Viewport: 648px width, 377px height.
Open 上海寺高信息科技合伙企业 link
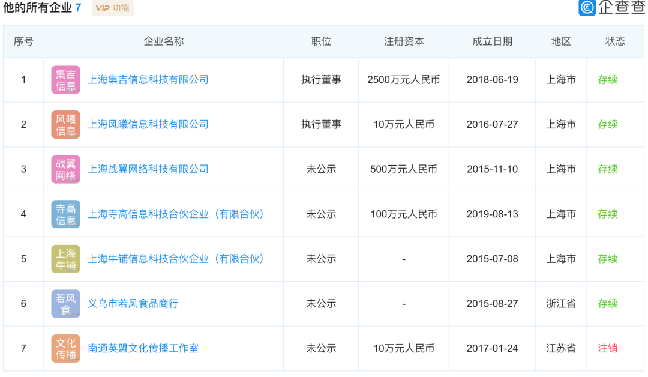(x=176, y=214)
